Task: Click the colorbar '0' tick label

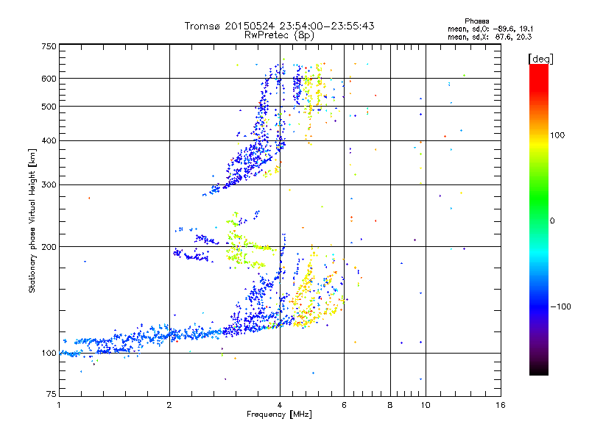Action: pos(552,221)
